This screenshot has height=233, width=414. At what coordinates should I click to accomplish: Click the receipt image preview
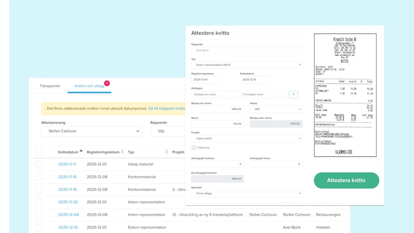(345, 95)
